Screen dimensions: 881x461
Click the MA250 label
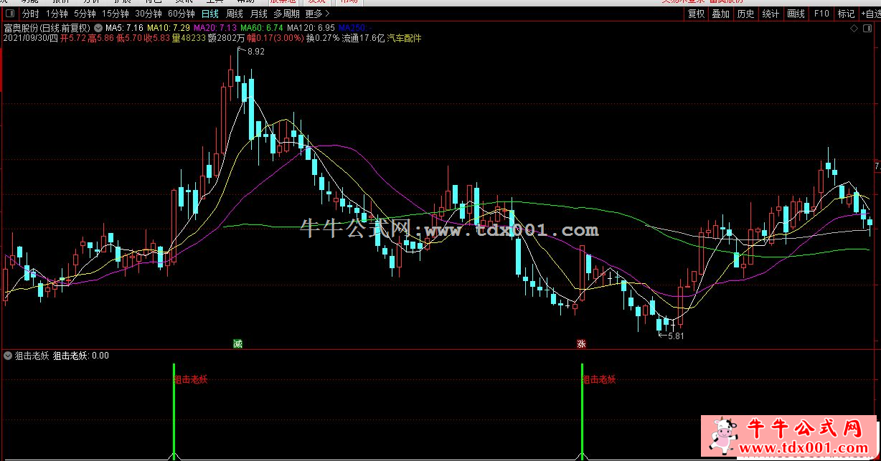click(355, 28)
